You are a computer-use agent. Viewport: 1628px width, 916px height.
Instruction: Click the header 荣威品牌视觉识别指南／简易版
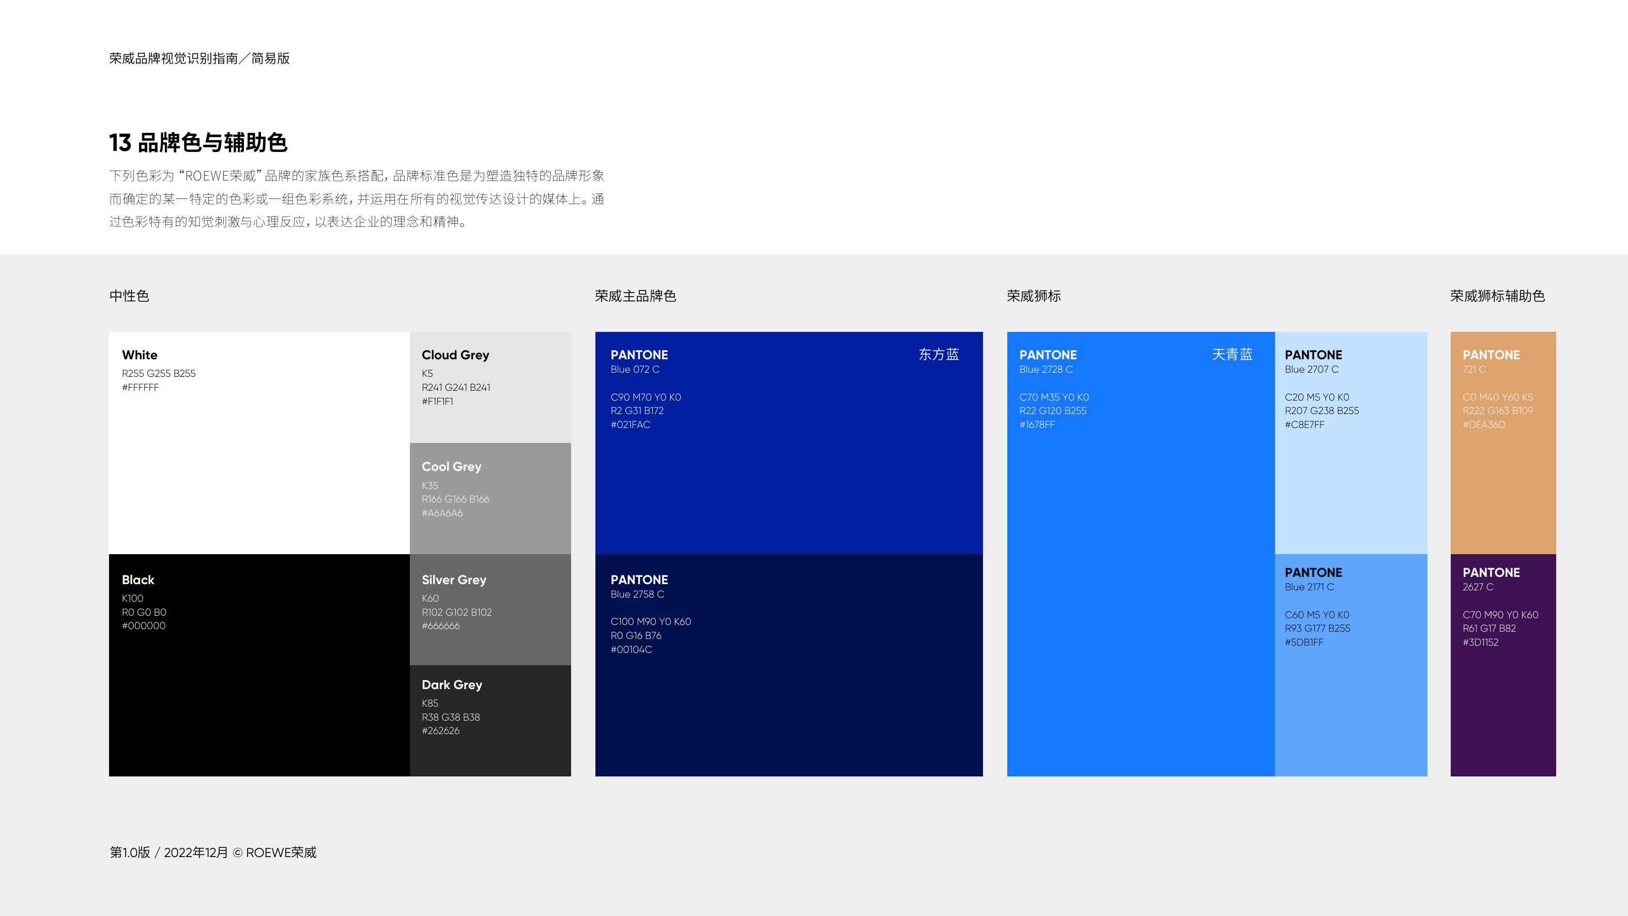tap(199, 58)
